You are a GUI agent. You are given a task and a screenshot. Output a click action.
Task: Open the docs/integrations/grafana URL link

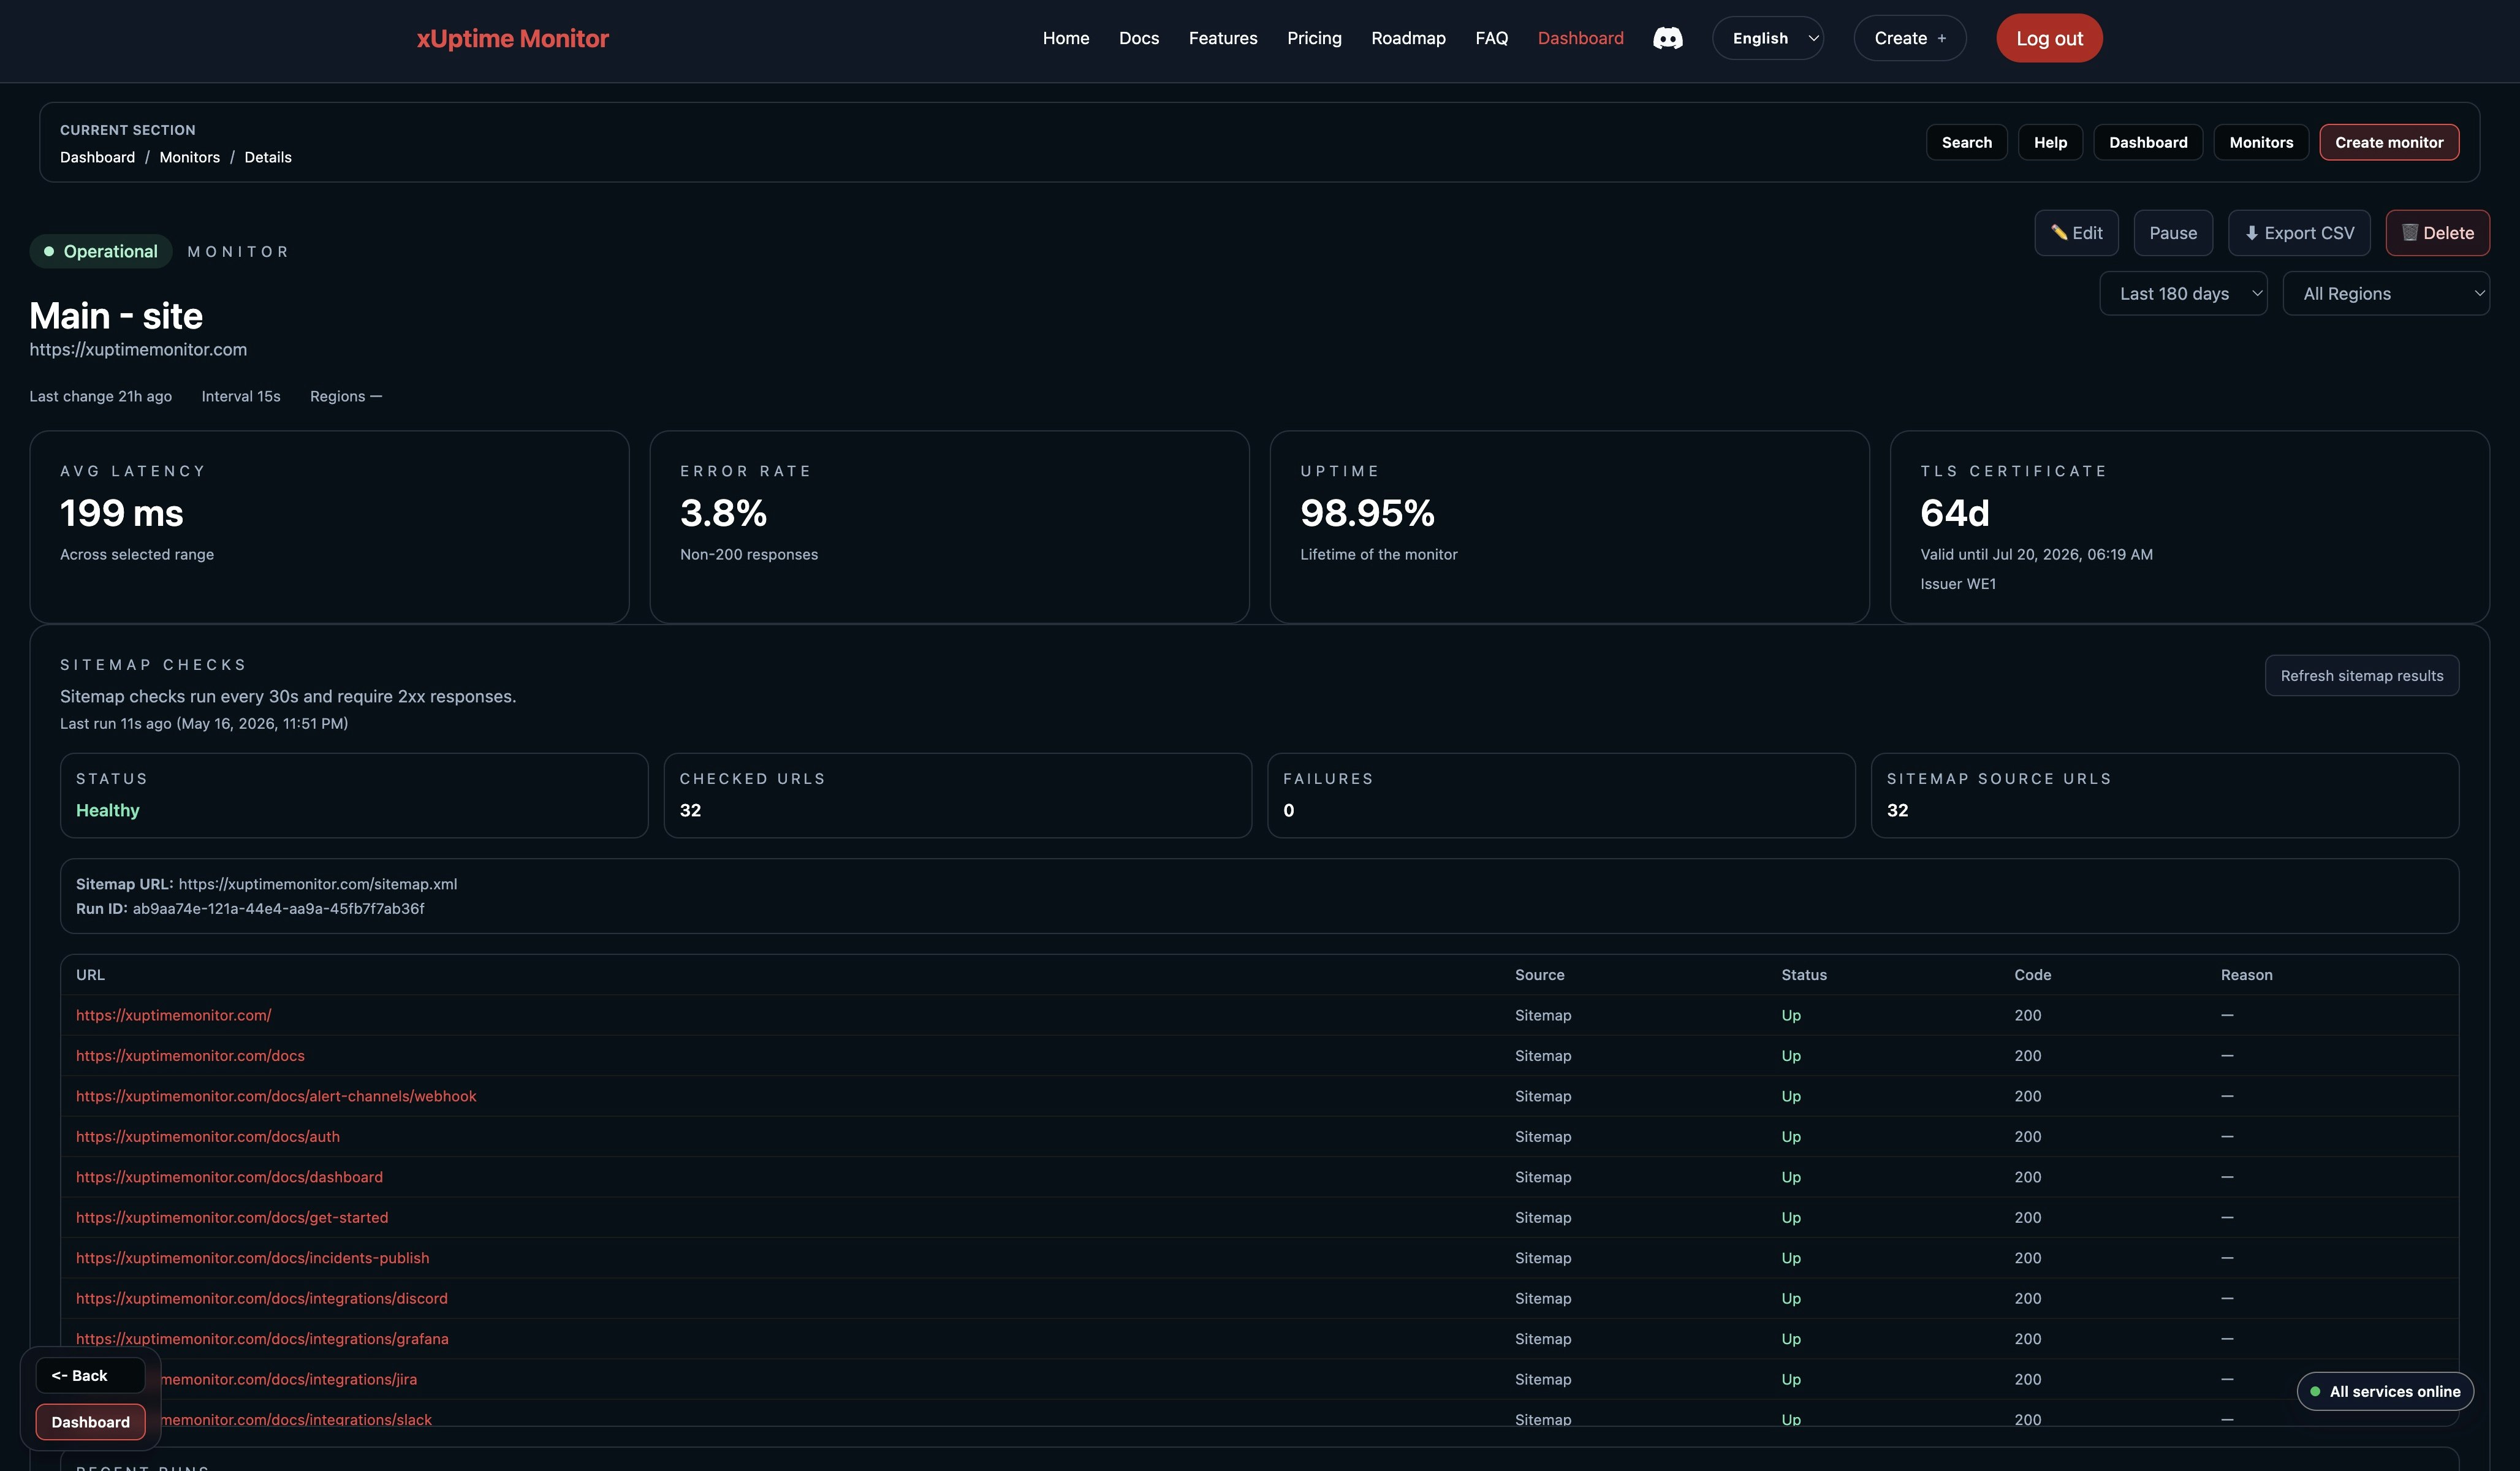(x=262, y=1339)
